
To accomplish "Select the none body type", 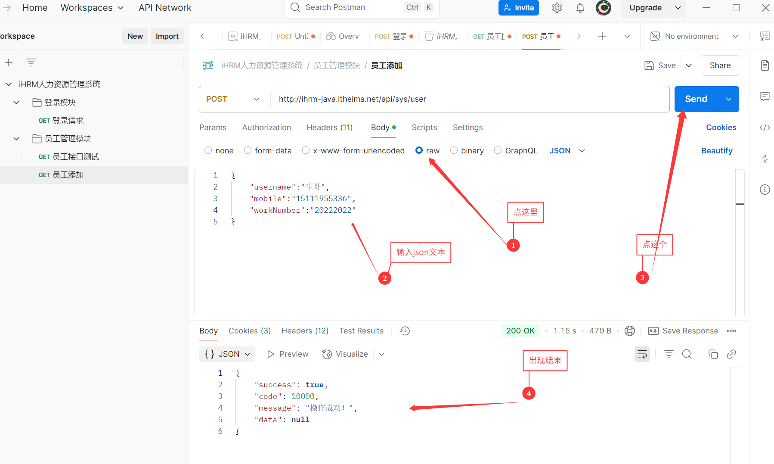I will pos(208,150).
